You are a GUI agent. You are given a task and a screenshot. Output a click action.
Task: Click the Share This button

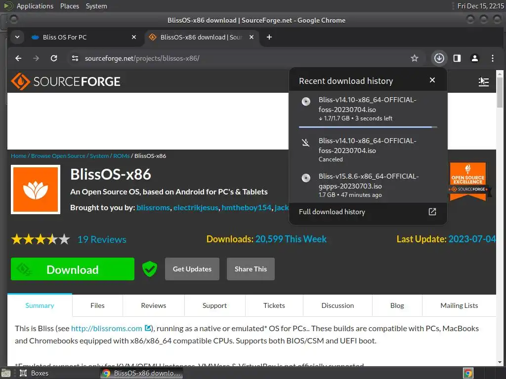point(251,269)
